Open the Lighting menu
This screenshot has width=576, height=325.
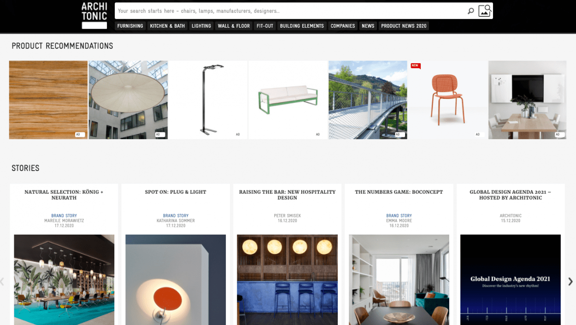point(201,26)
